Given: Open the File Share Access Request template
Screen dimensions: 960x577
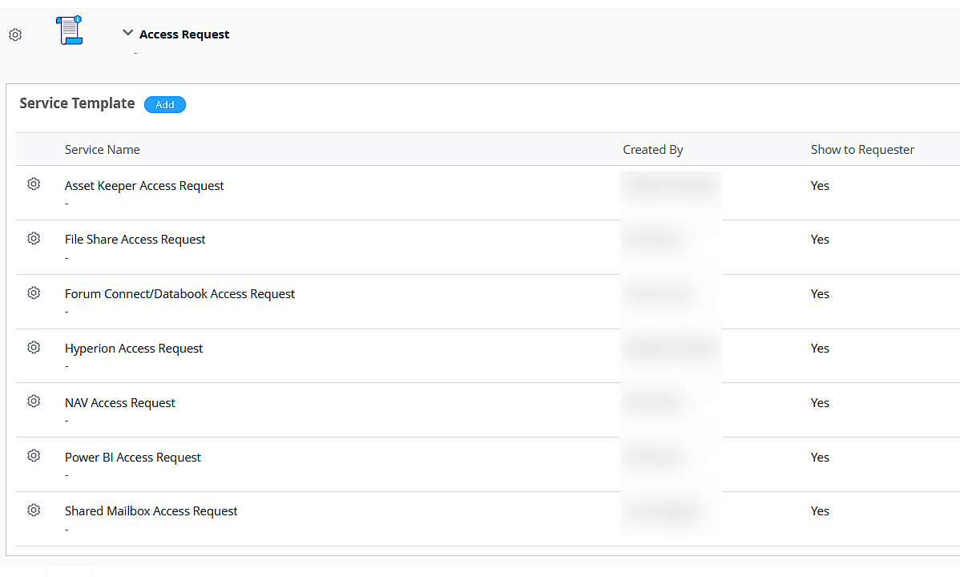Looking at the screenshot, I should 135,239.
